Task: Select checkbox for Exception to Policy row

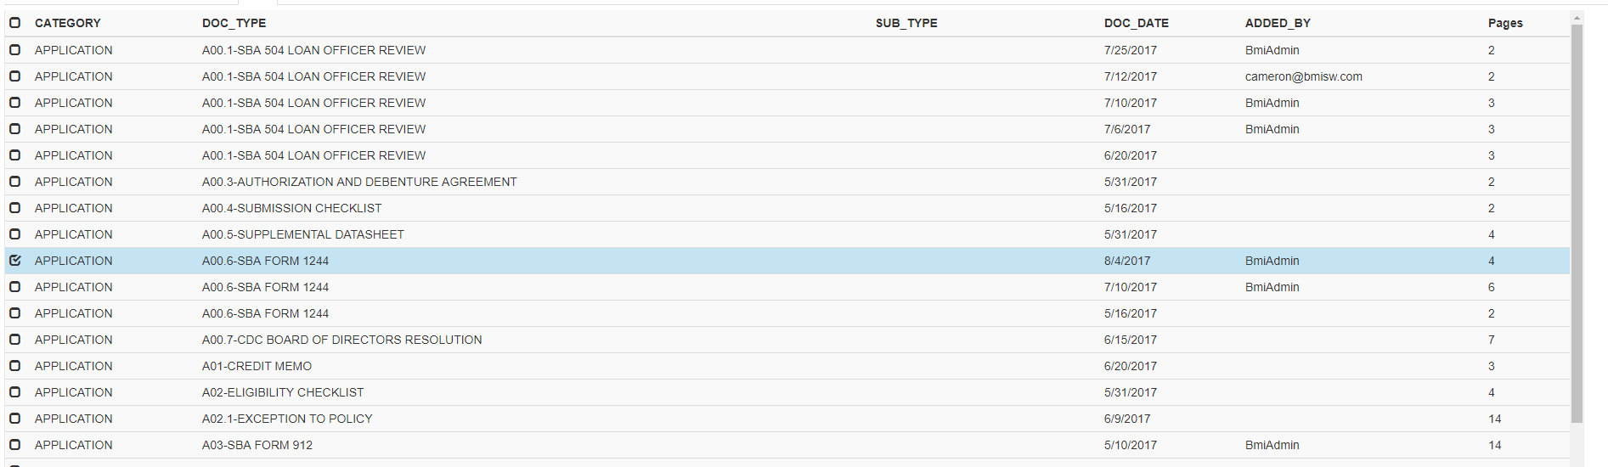Action: point(14,419)
